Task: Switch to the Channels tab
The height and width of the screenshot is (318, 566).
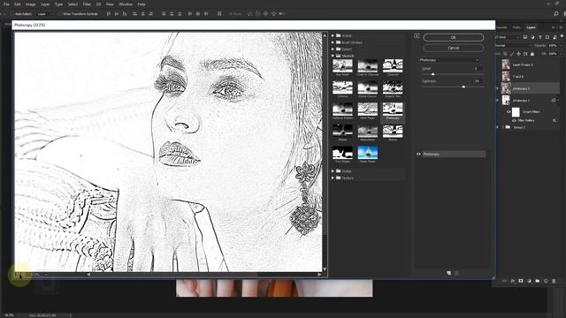Action: coord(502,27)
